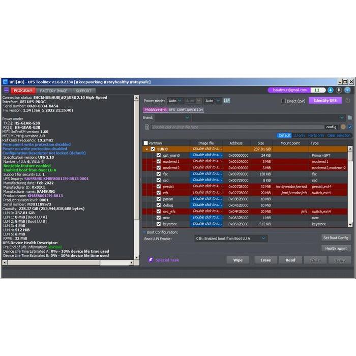
Task: Open the wide model dropdown beside Brand
Action: [269, 117]
